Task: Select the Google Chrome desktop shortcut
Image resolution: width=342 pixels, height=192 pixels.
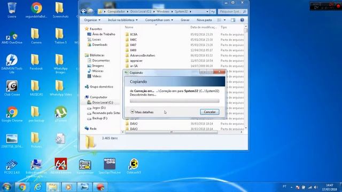Action: [12, 114]
